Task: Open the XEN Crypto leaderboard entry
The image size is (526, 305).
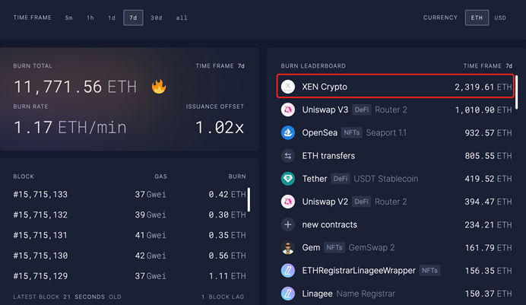Action: (x=395, y=86)
